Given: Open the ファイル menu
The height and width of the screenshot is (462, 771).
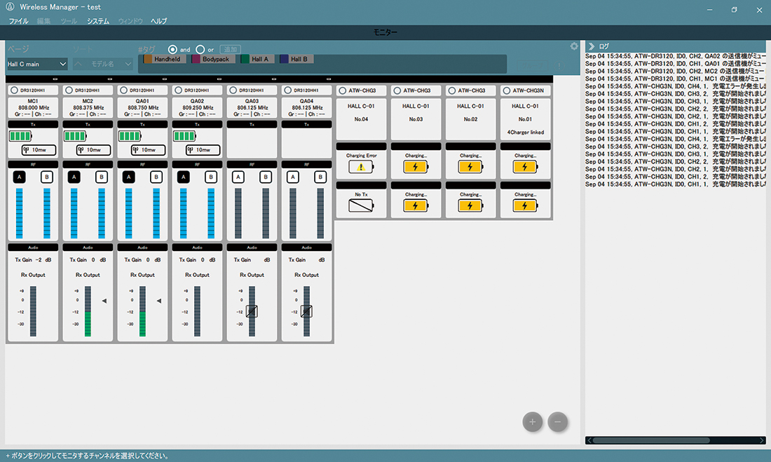Looking at the screenshot, I should click(19, 21).
